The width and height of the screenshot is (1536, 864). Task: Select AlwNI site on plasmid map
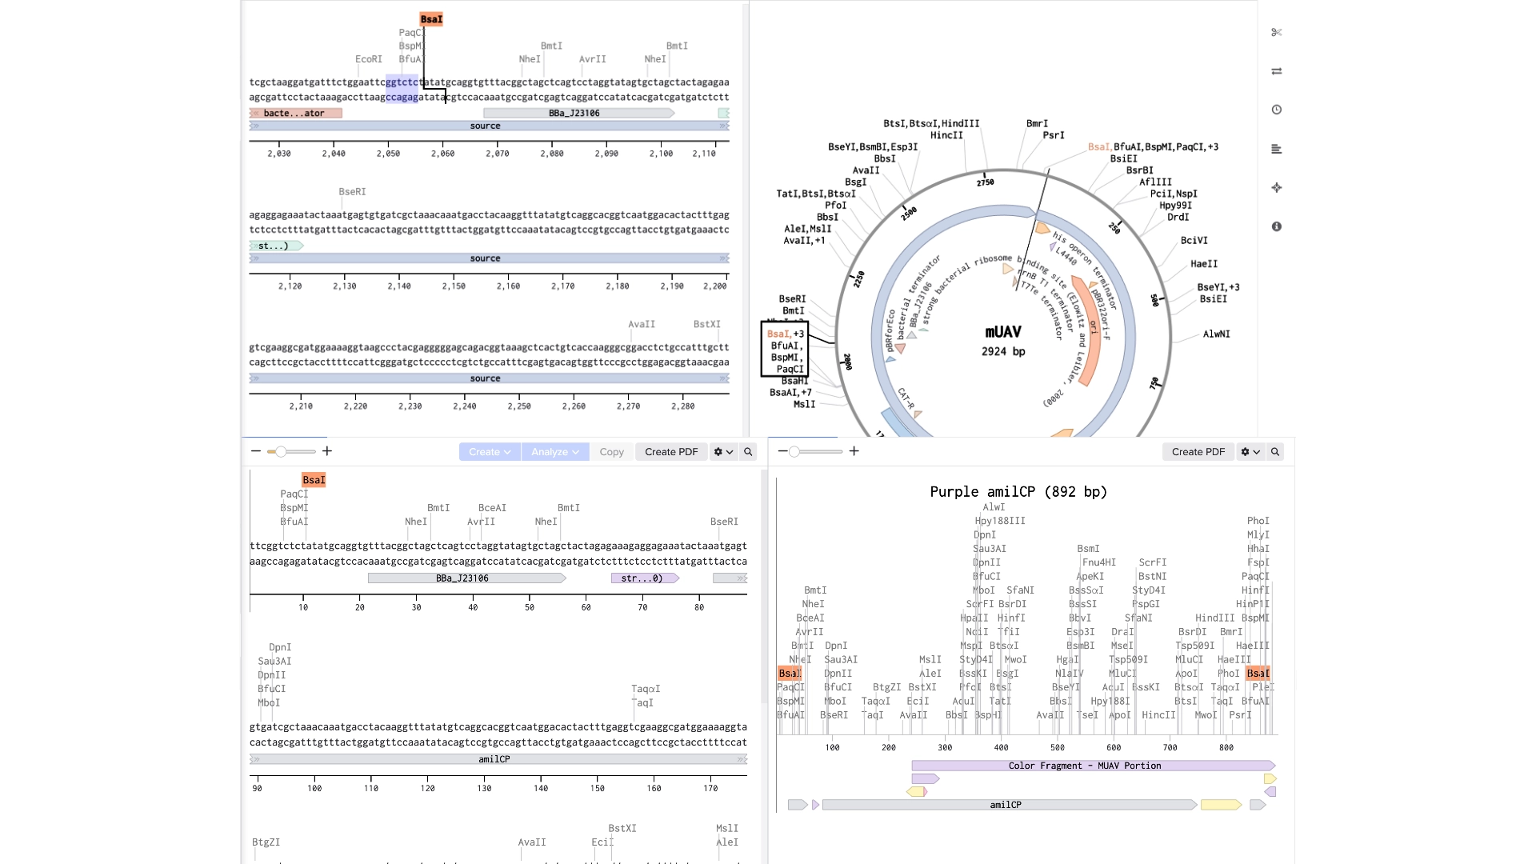[1217, 334]
